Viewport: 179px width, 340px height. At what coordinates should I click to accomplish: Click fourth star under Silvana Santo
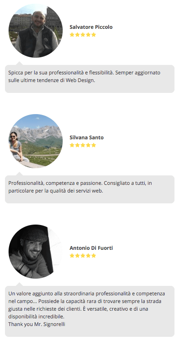click(x=88, y=145)
